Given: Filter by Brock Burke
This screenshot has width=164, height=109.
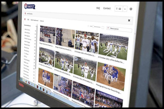Looking at the screenshot, I should pos(27,48).
